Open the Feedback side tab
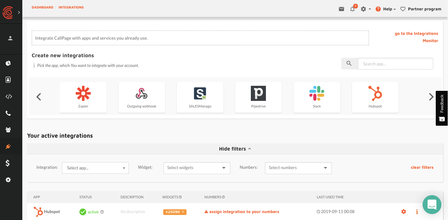The height and width of the screenshot is (220, 448). pyautogui.click(x=442, y=108)
